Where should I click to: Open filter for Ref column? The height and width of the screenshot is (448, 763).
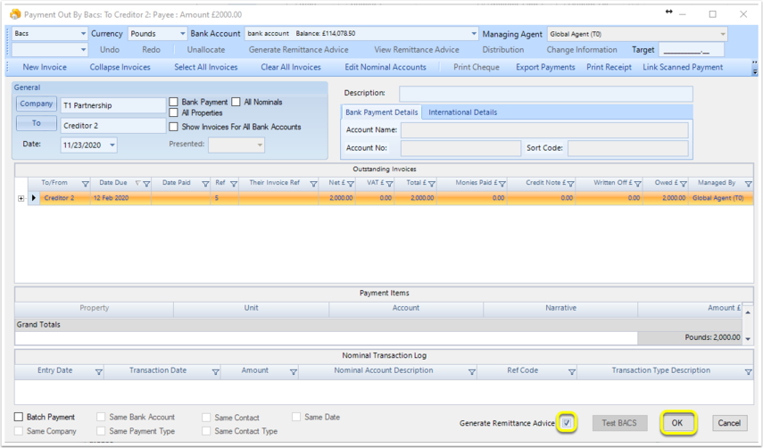pos(234,183)
